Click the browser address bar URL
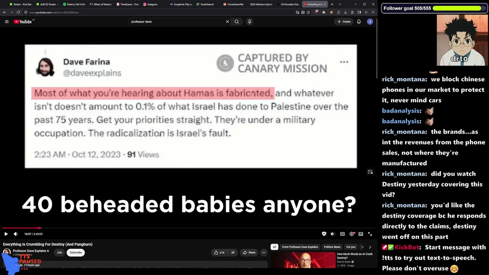Image resolution: width=489 pixels, height=275 pixels. coord(54,12)
